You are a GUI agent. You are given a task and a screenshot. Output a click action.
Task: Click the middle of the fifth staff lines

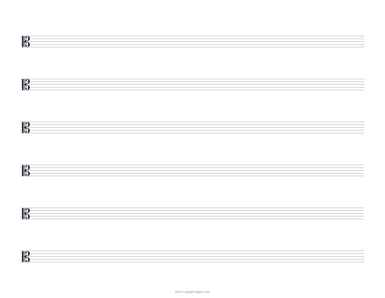(193, 213)
